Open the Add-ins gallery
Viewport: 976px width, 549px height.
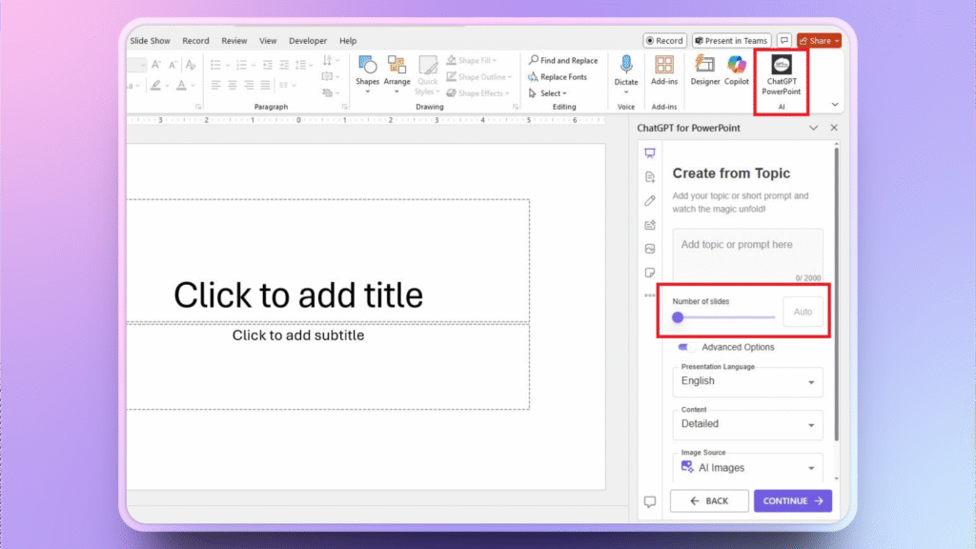click(664, 70)
